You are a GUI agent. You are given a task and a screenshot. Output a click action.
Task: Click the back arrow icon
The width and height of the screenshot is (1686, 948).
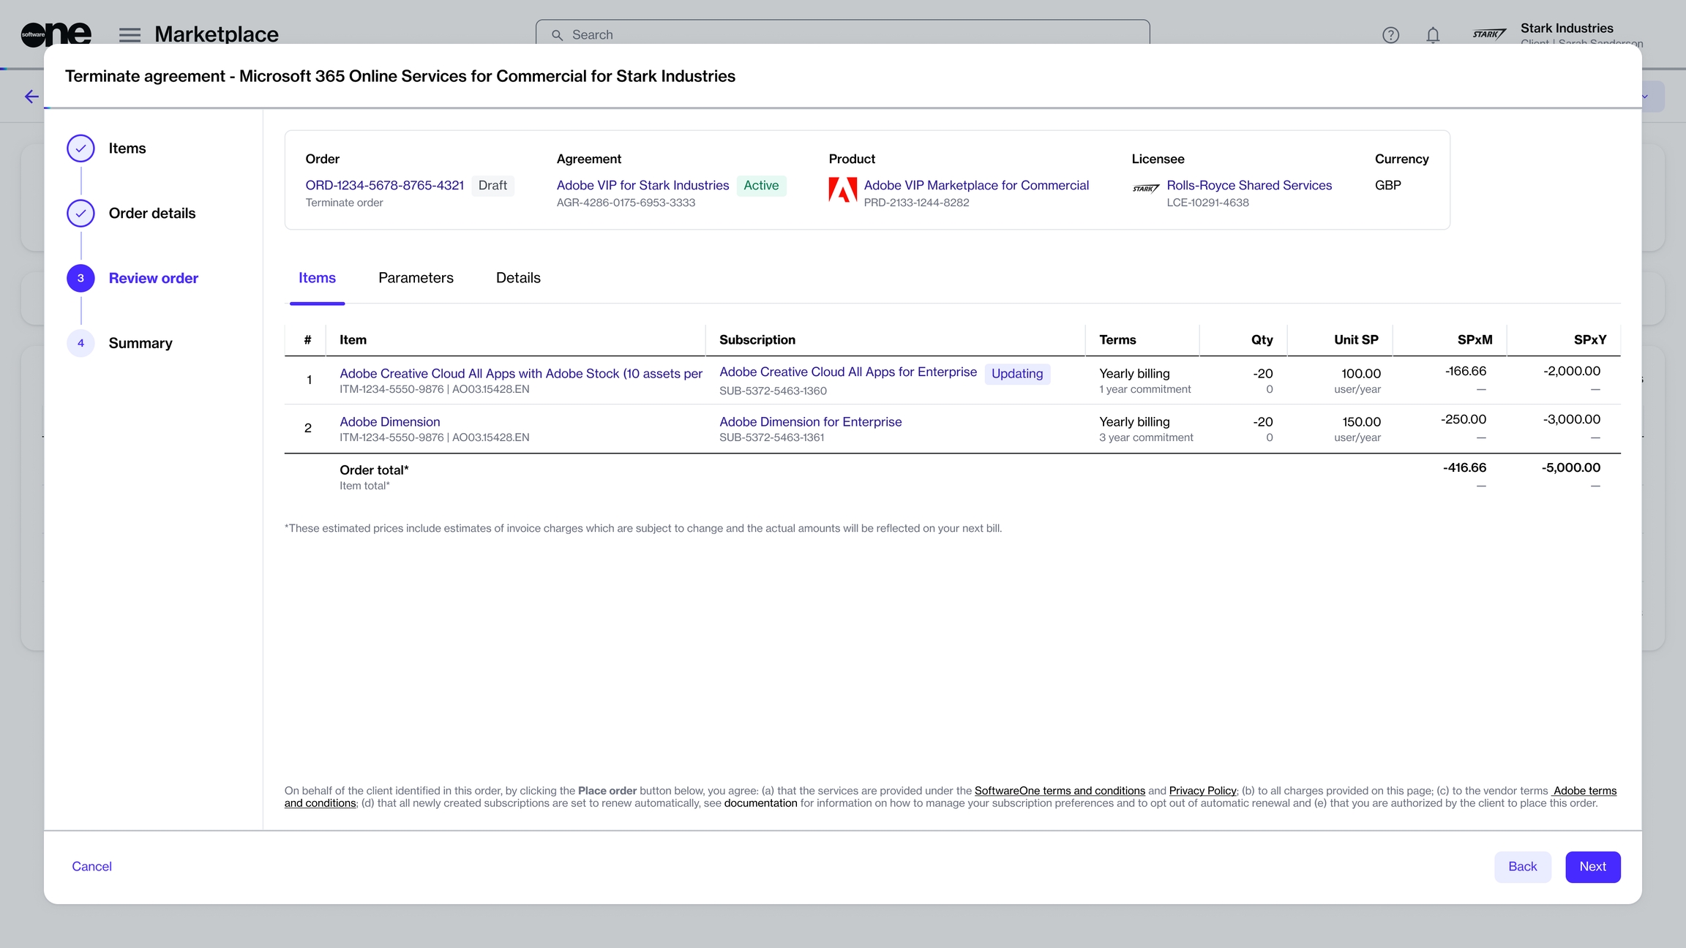(x=31, y=97)
